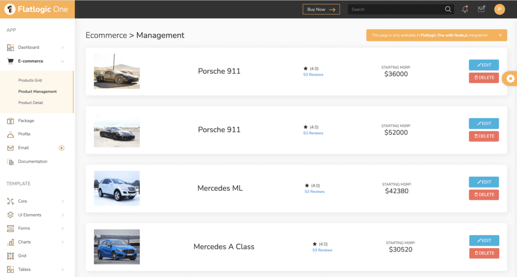The image size is (517, 277).
Task: Click the Documentation file icon
Action: (10, 161)
